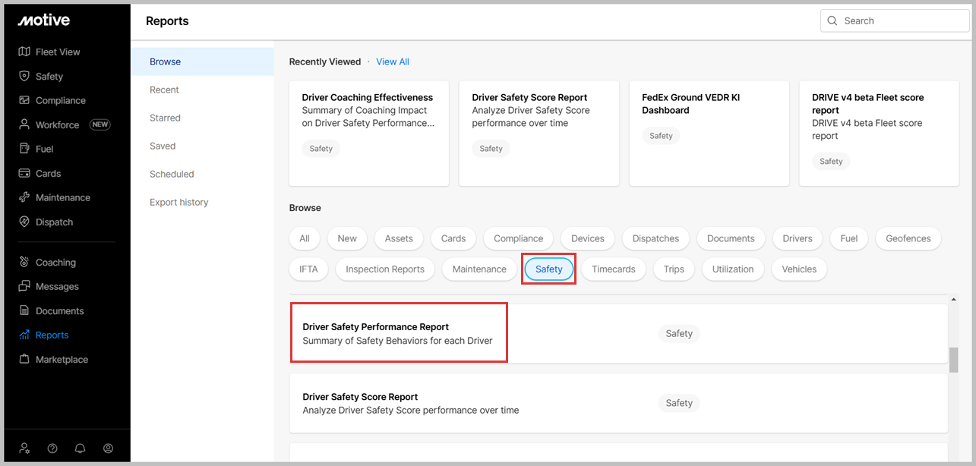The width and height of the screenshot is (976, 466).
Task: Open the help question mark icon
Action: [52, 449]
